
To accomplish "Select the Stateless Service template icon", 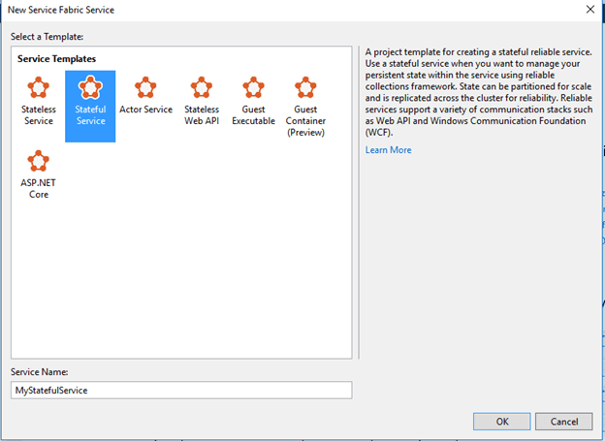I will [x=38, y=87].
